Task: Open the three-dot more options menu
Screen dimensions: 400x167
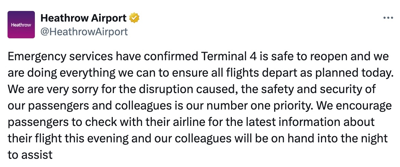Action: point(388,18)
